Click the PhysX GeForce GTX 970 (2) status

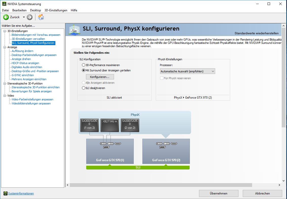[x=193, y=98]
